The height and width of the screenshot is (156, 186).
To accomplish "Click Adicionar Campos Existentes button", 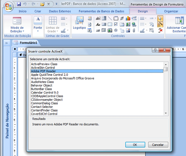I will [x=176, y=24].
